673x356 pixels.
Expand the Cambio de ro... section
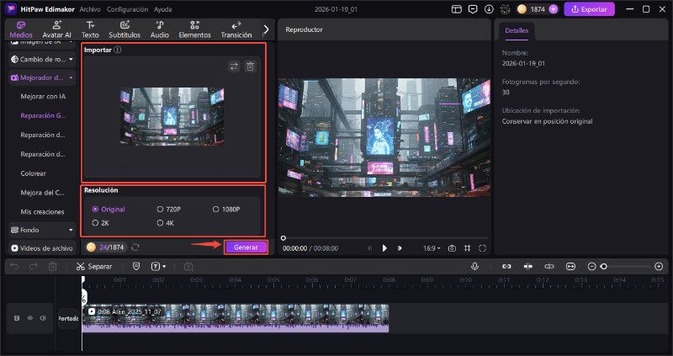42,59
